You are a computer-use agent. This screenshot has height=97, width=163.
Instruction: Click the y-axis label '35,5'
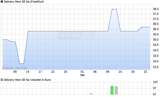tap(156, 34)
